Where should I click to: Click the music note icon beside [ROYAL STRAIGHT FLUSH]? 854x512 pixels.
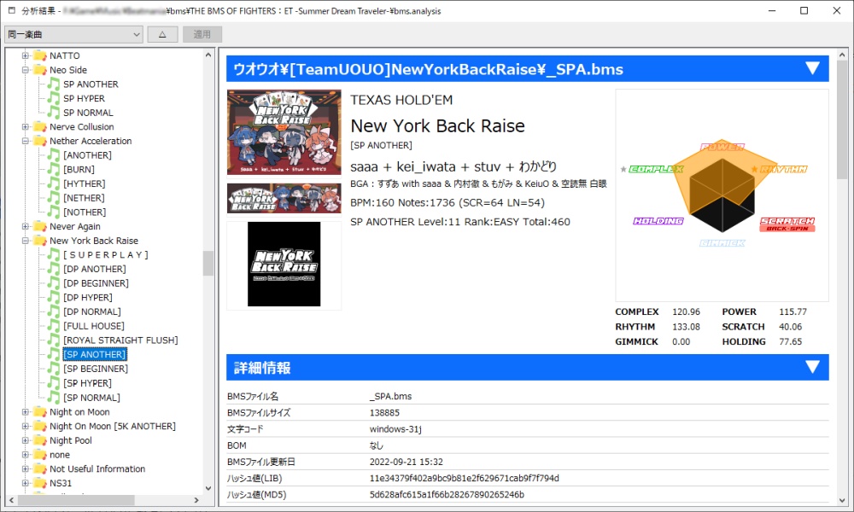point(53,340)
